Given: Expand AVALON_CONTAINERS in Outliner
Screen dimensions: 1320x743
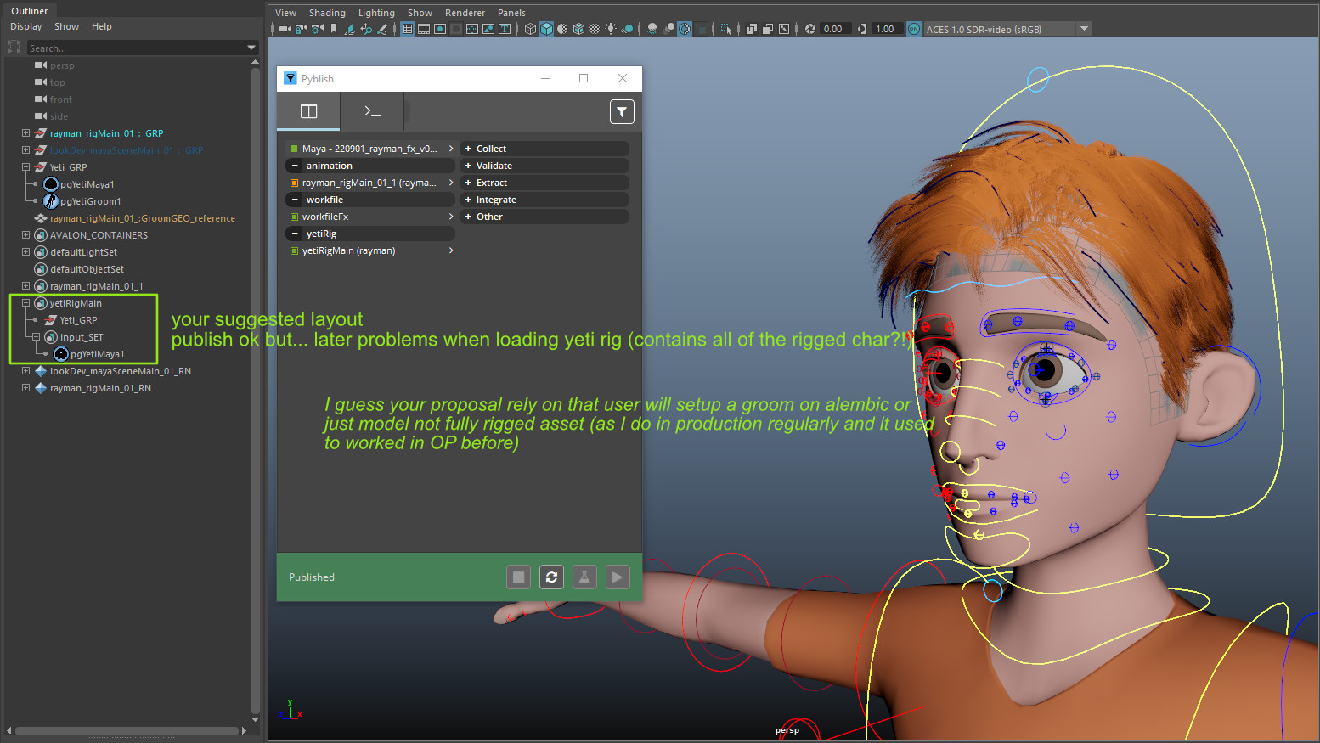Looking at the screenshot, I should 25,235.
